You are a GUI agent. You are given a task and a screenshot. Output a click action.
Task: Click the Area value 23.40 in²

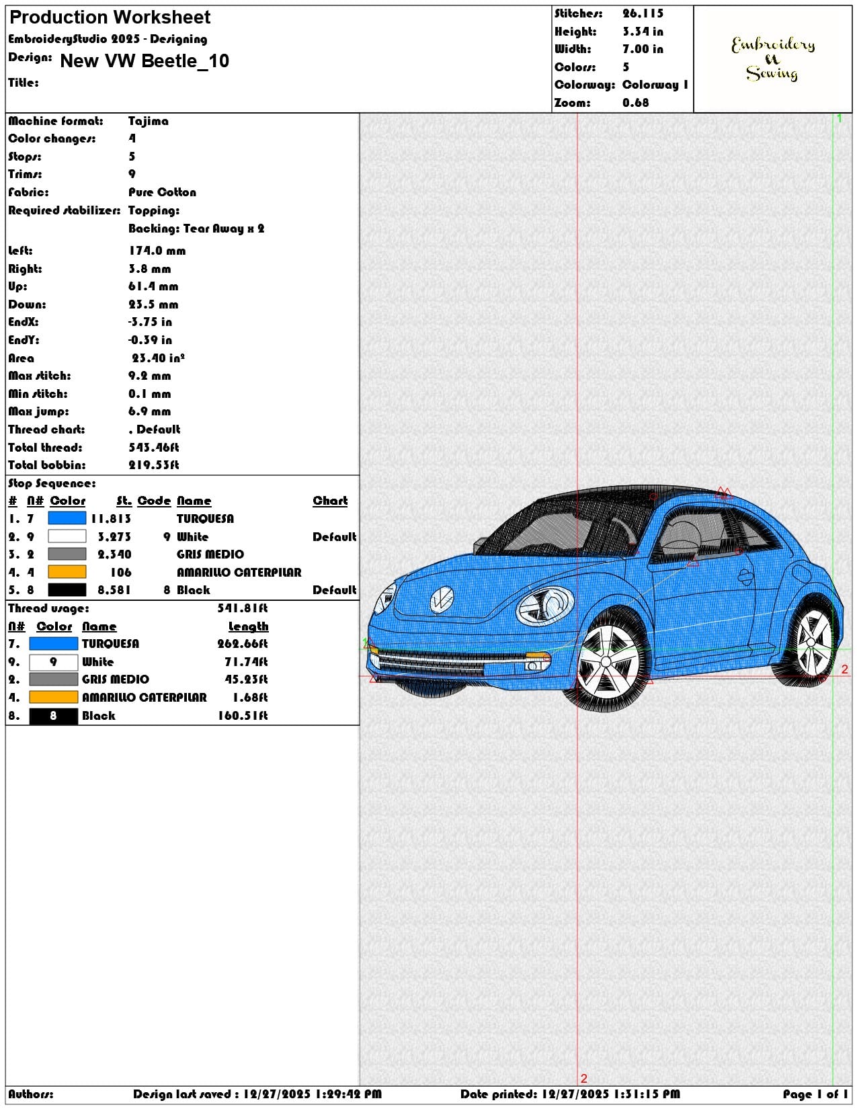[158, 358]
